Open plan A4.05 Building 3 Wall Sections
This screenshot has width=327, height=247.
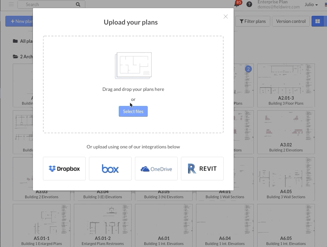click(x=286, y=179)
